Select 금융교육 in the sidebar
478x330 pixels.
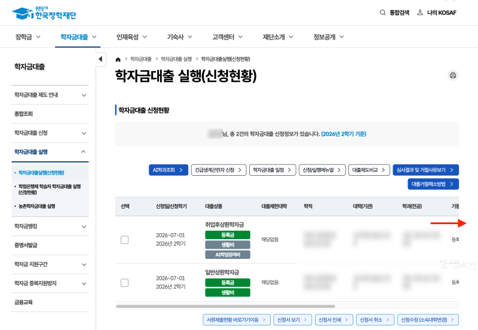[x=50, y=302]
